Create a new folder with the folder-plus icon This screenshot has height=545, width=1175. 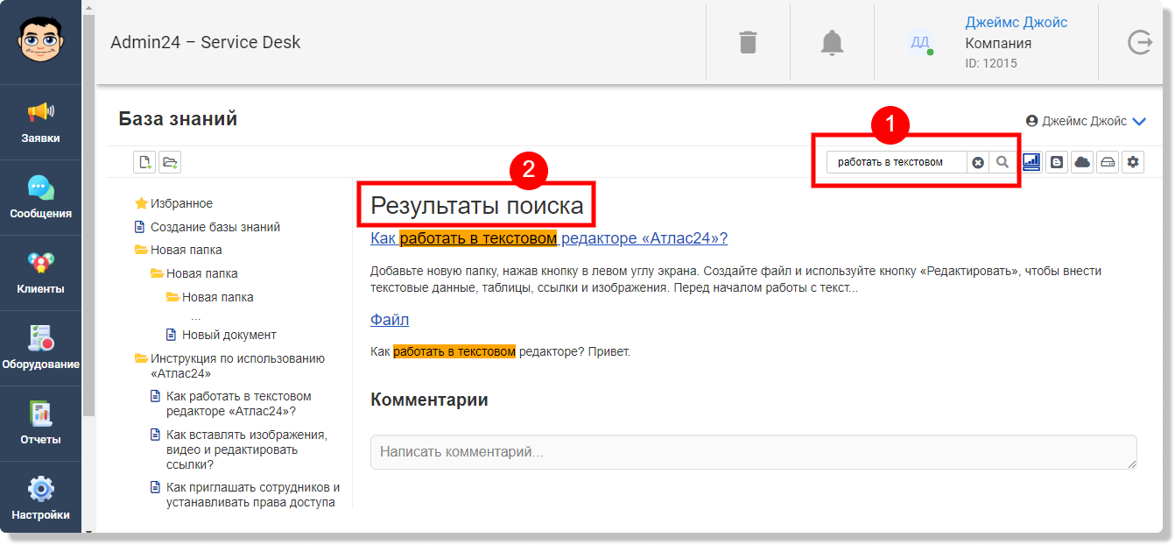click(170, 161)
